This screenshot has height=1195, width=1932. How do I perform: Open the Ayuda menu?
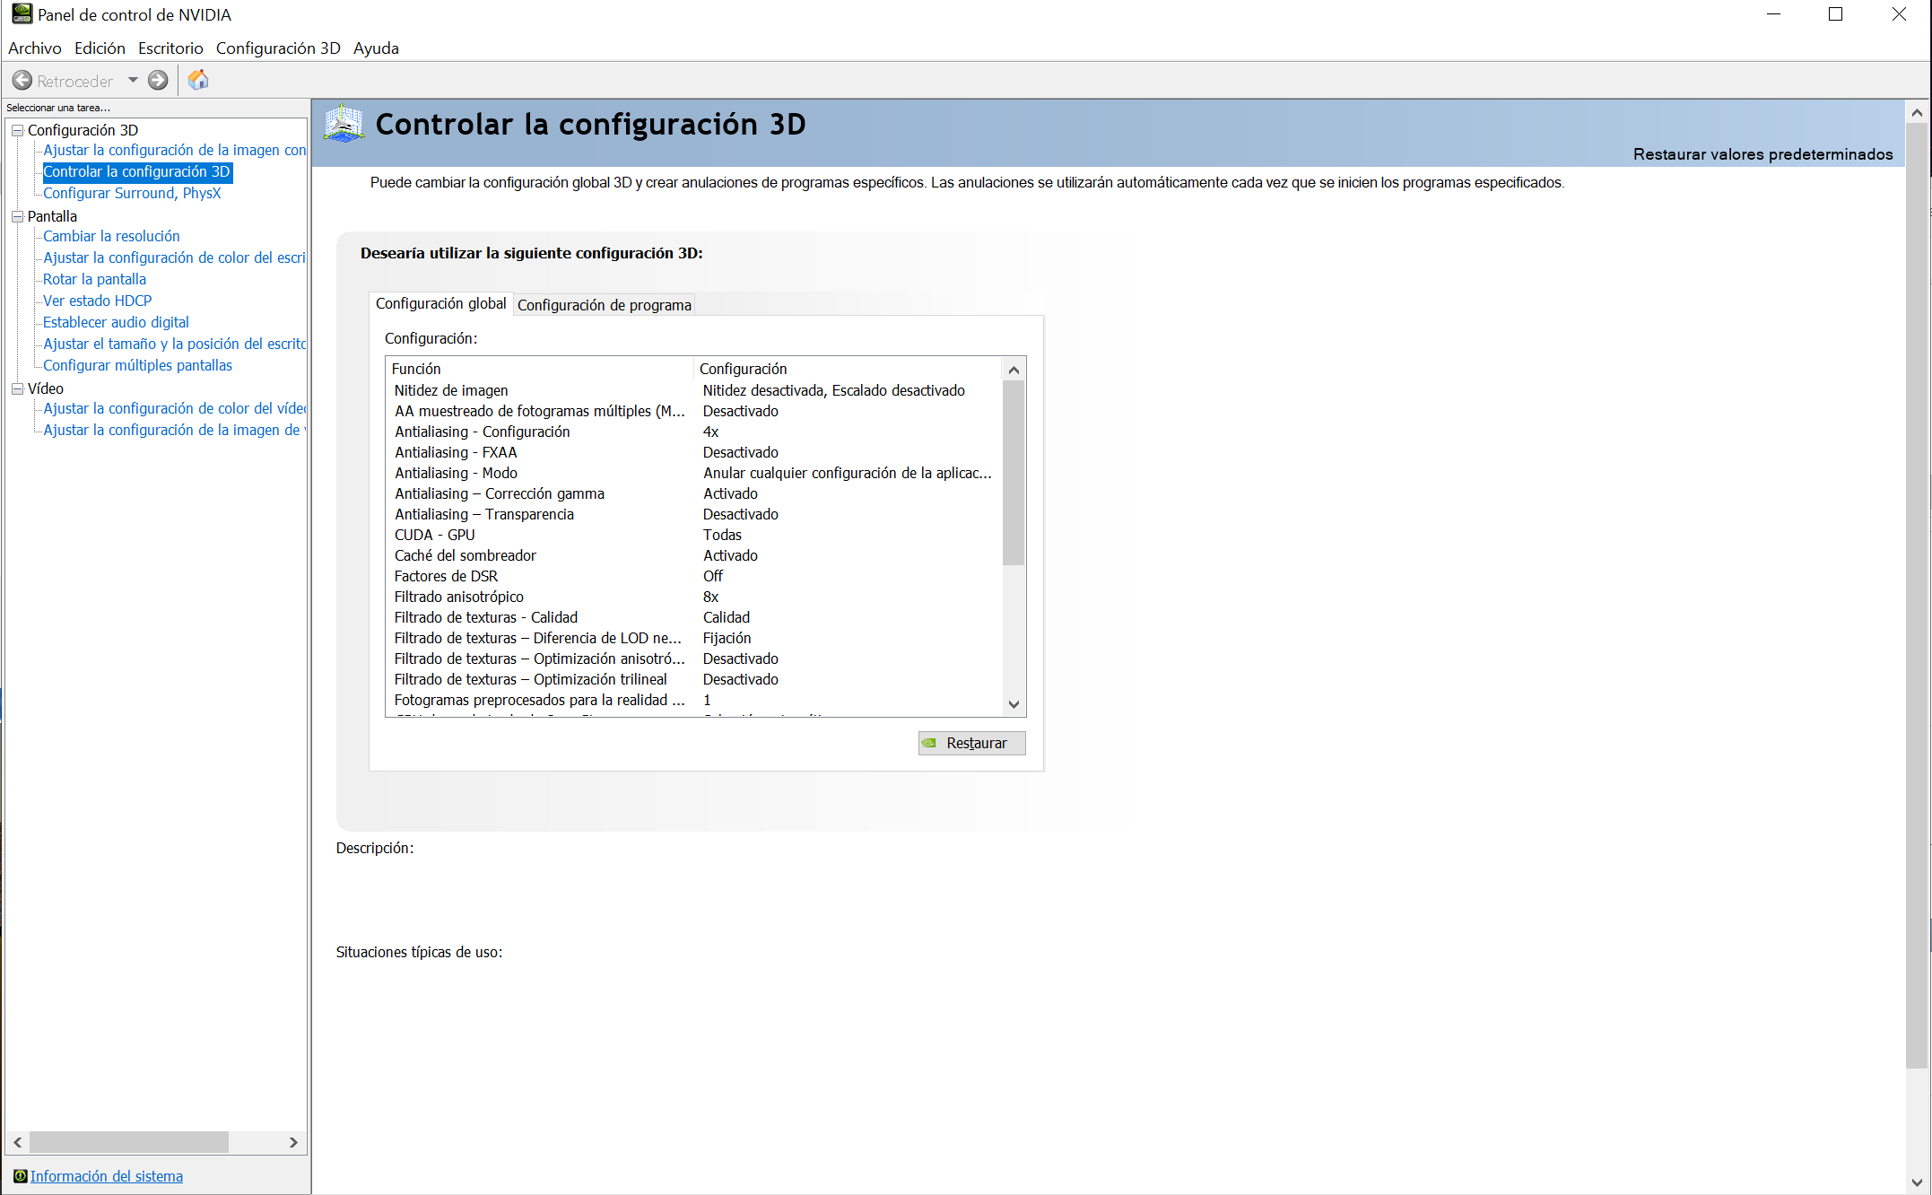(x=376, y=48)
